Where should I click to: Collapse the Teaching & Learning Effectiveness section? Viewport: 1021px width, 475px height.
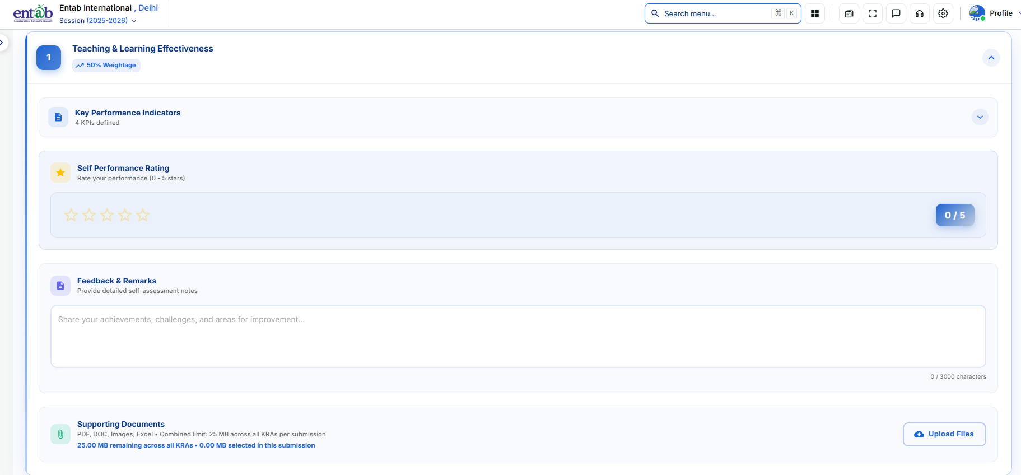991,58
